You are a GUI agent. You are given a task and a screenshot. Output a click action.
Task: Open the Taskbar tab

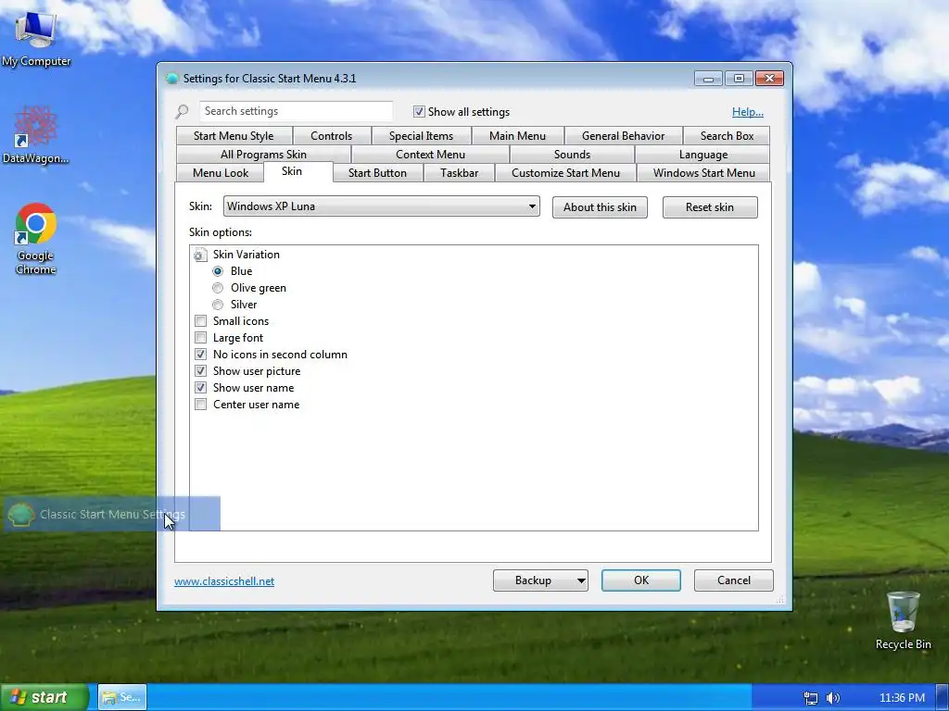(x=460, y=173)
